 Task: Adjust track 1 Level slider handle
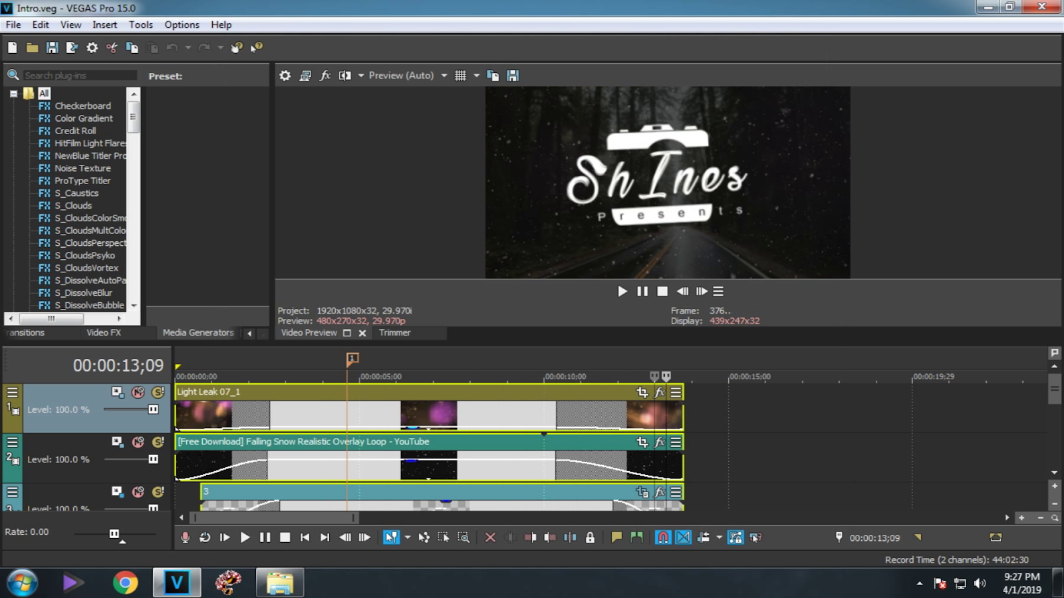point(154,409)
